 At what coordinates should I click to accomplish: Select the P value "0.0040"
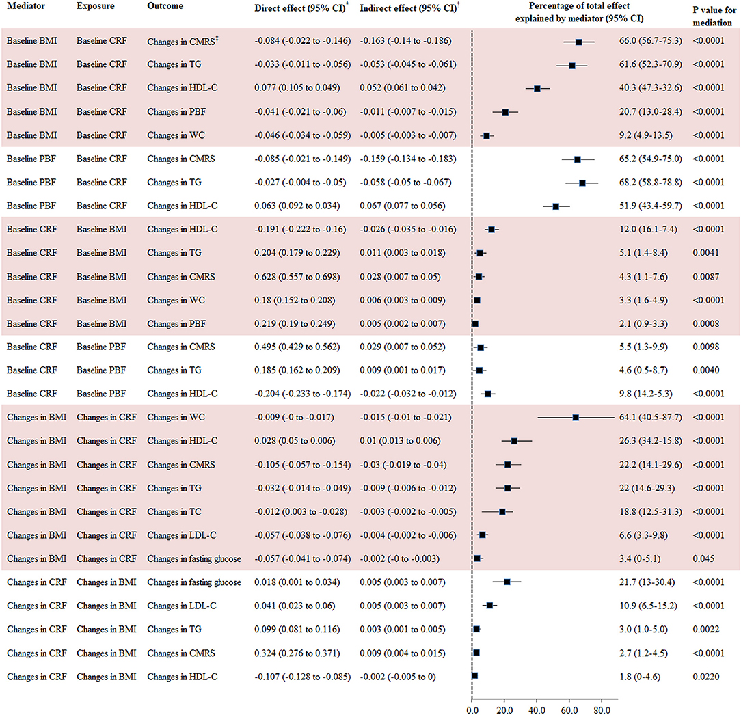706,370
